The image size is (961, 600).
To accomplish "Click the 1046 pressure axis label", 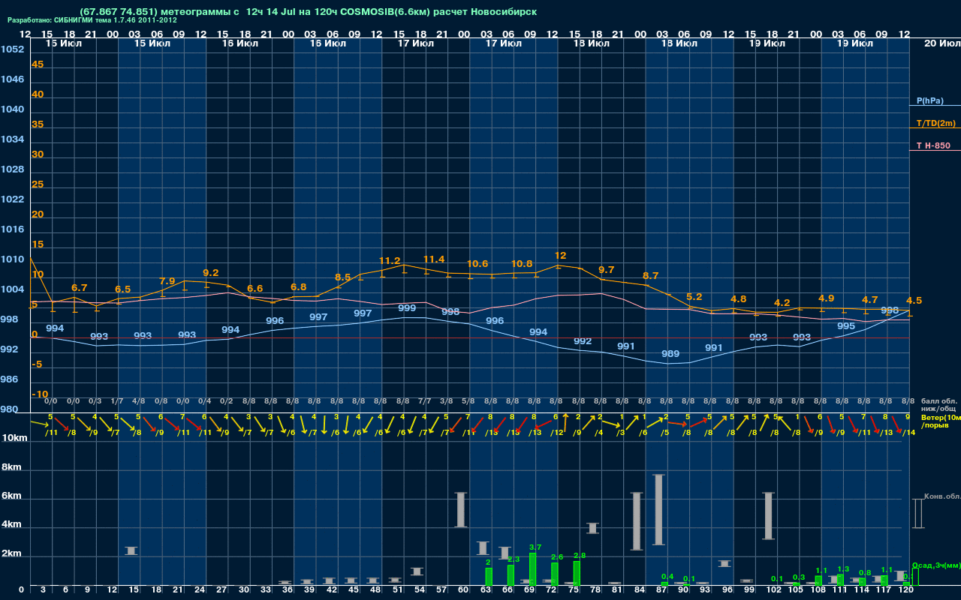I will pyautogui.click(x=12, y=79).
